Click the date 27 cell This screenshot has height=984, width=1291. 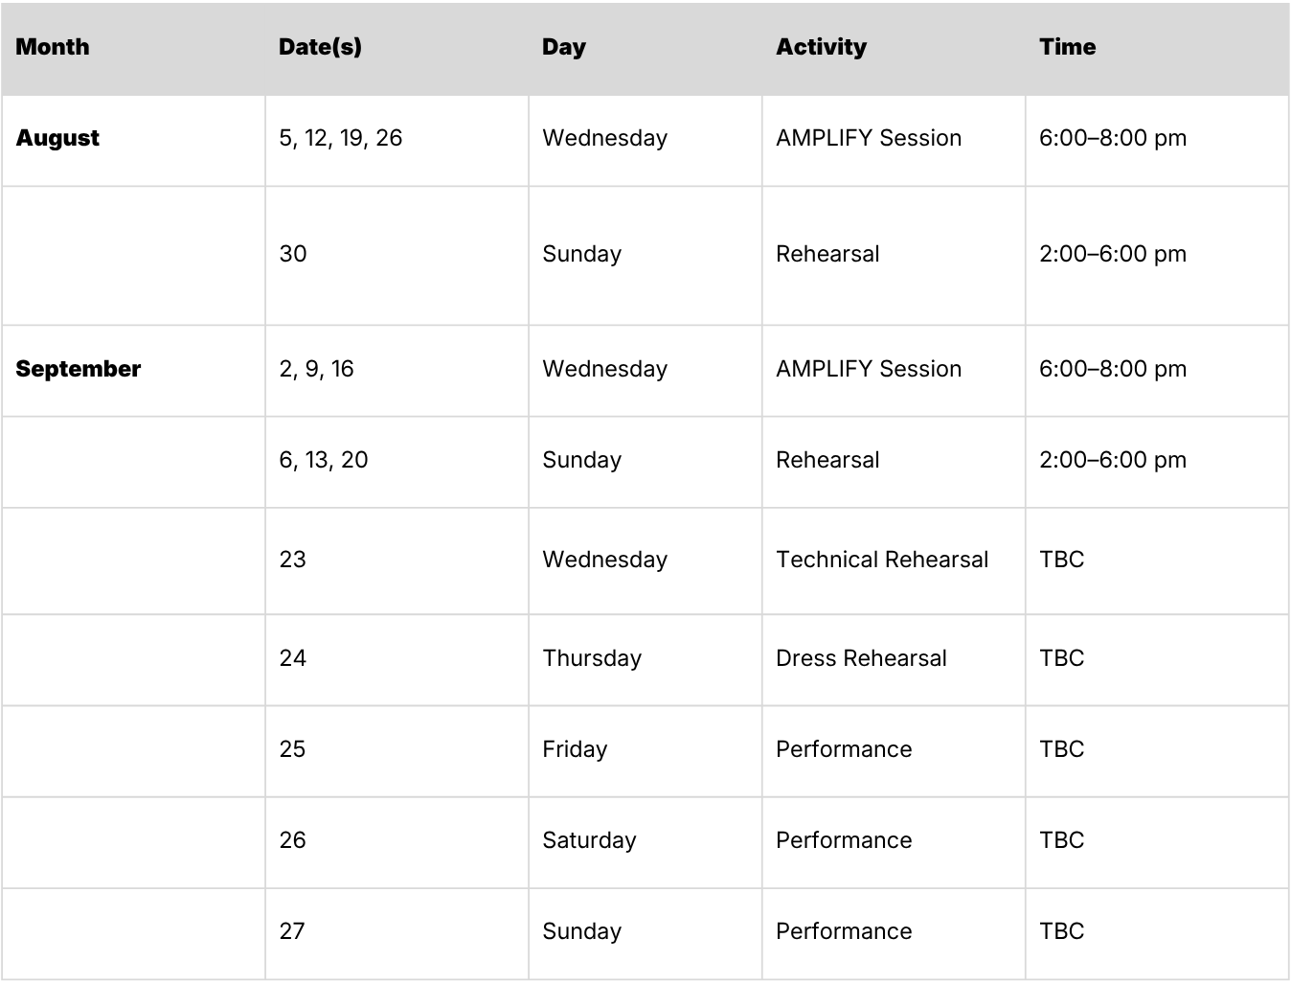(x=396, y=932)
